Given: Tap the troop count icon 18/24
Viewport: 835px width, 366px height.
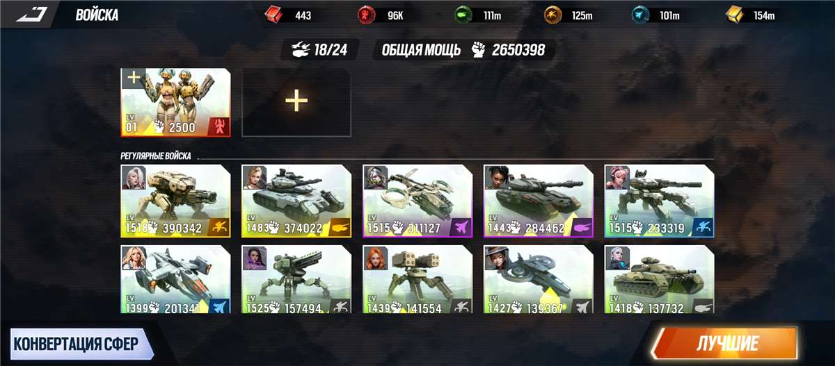Looking at the screenshot, I should pos(300,49).
